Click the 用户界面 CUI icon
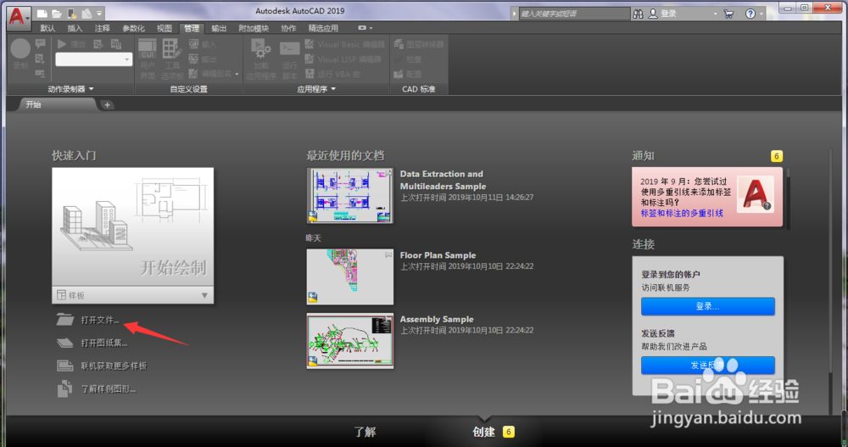The height and width of the screenshot is (447, 848). coord(147,59)
